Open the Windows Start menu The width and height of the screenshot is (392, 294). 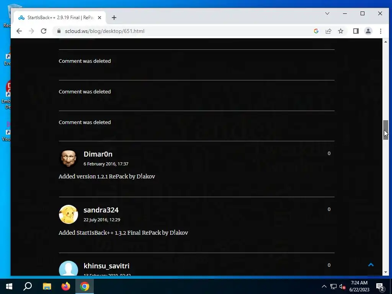[9, 286]
